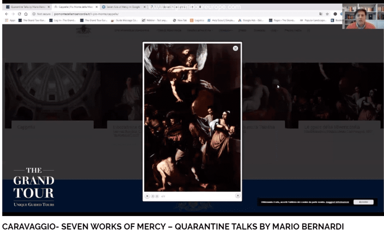Click the Cappella dome thumbnail
This screenshot has width=384, height=234.
click(53, 92)
